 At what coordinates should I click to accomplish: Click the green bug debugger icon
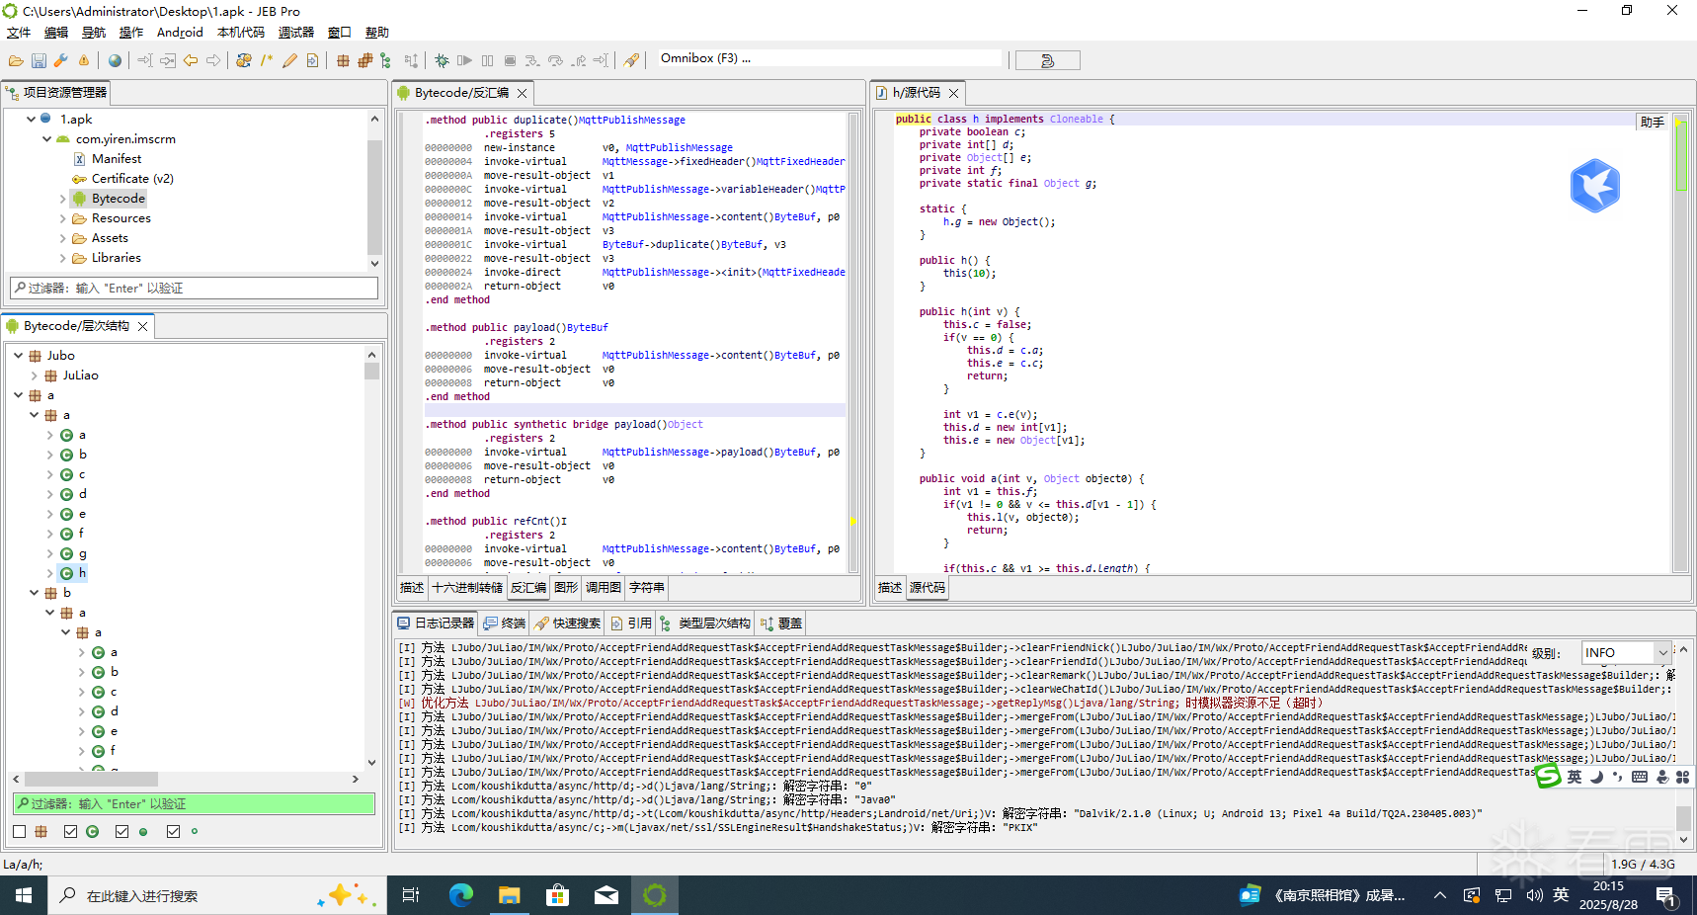coord(442,60)
